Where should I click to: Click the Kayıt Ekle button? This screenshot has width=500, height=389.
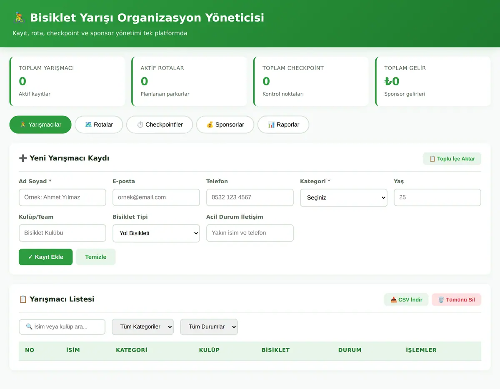46,257
